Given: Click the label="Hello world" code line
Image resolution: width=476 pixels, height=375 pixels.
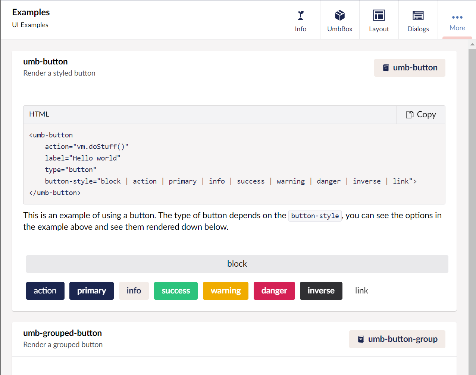Looking at the screenshot, I should (83, 158).
